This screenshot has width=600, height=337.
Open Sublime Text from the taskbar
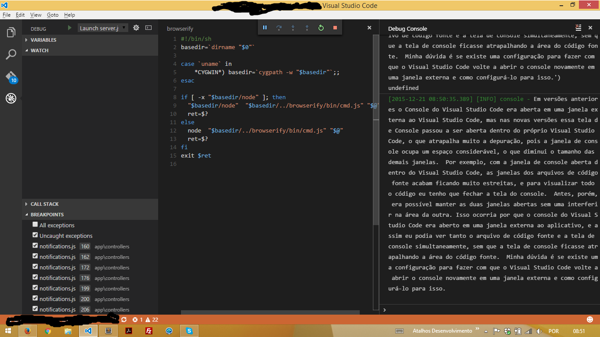pos(108,331)
